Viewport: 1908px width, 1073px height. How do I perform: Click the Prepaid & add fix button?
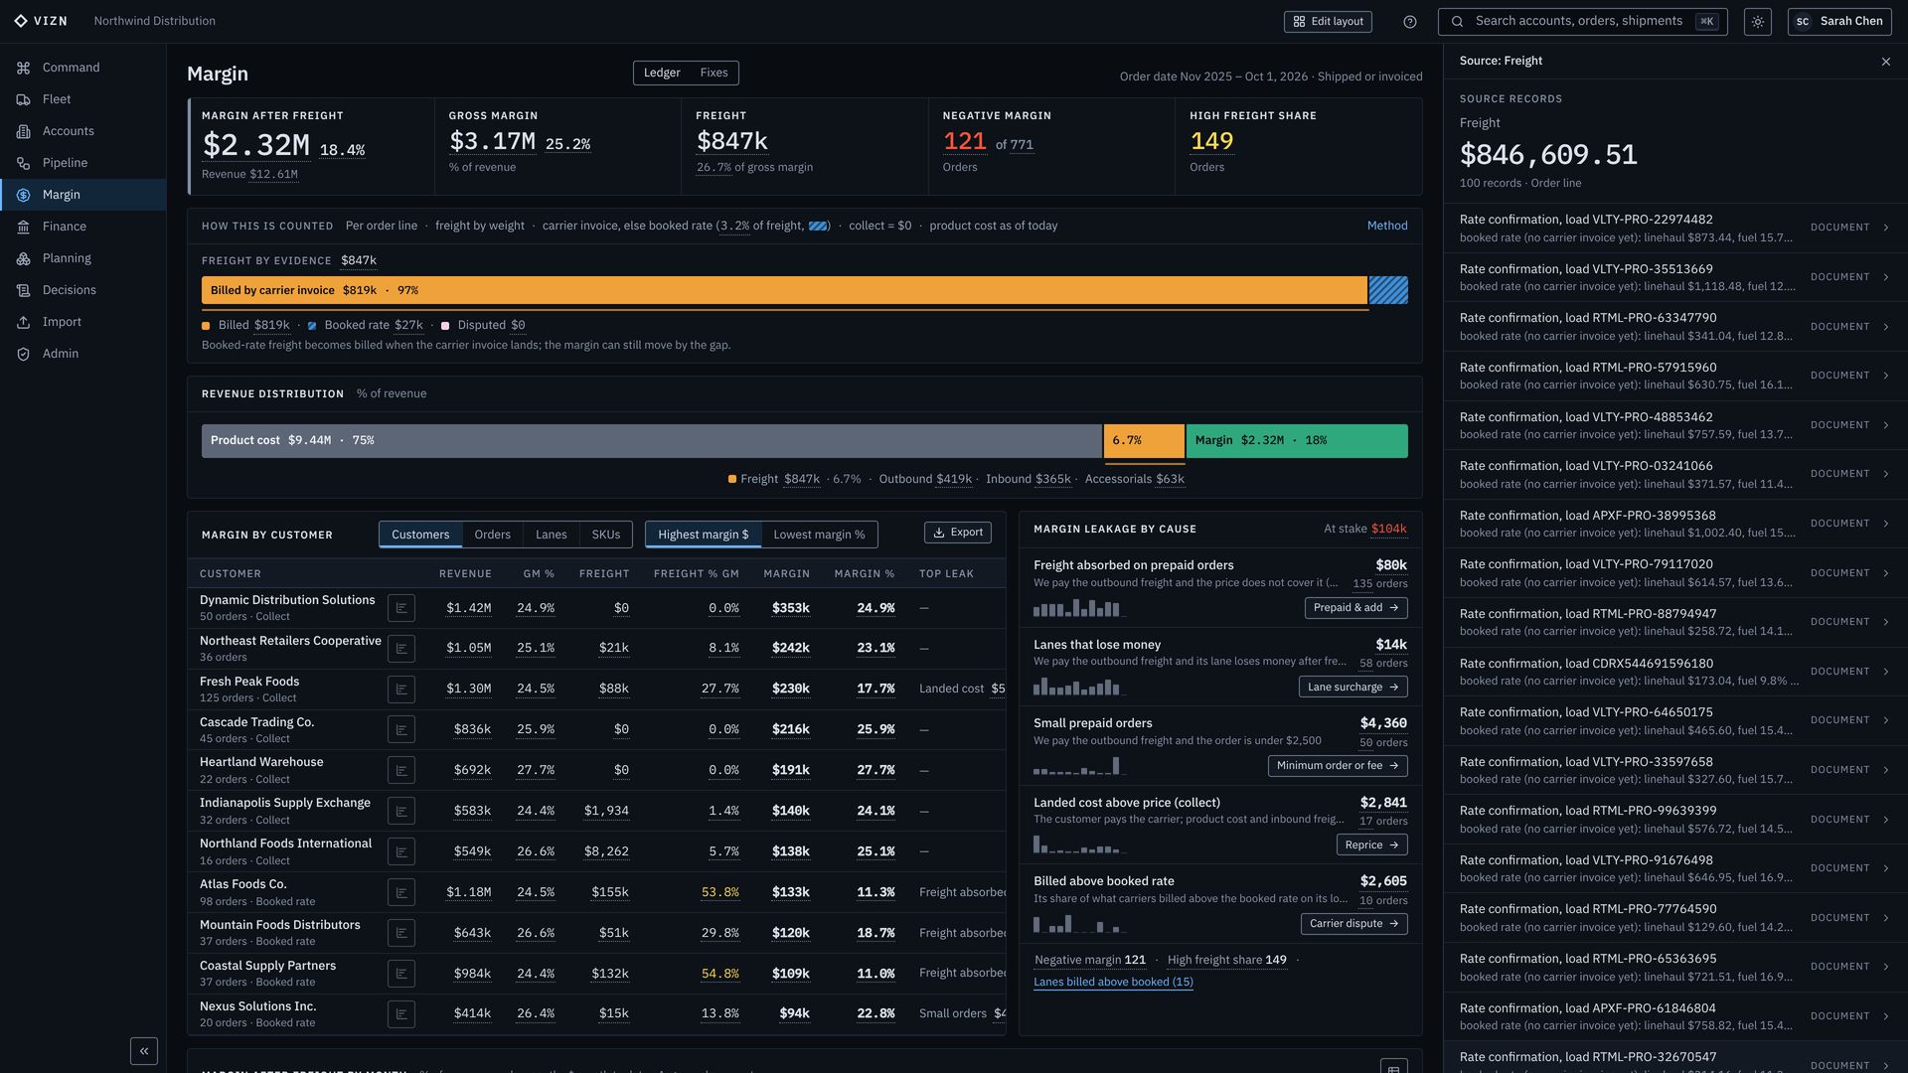[x=1355, y=608]
